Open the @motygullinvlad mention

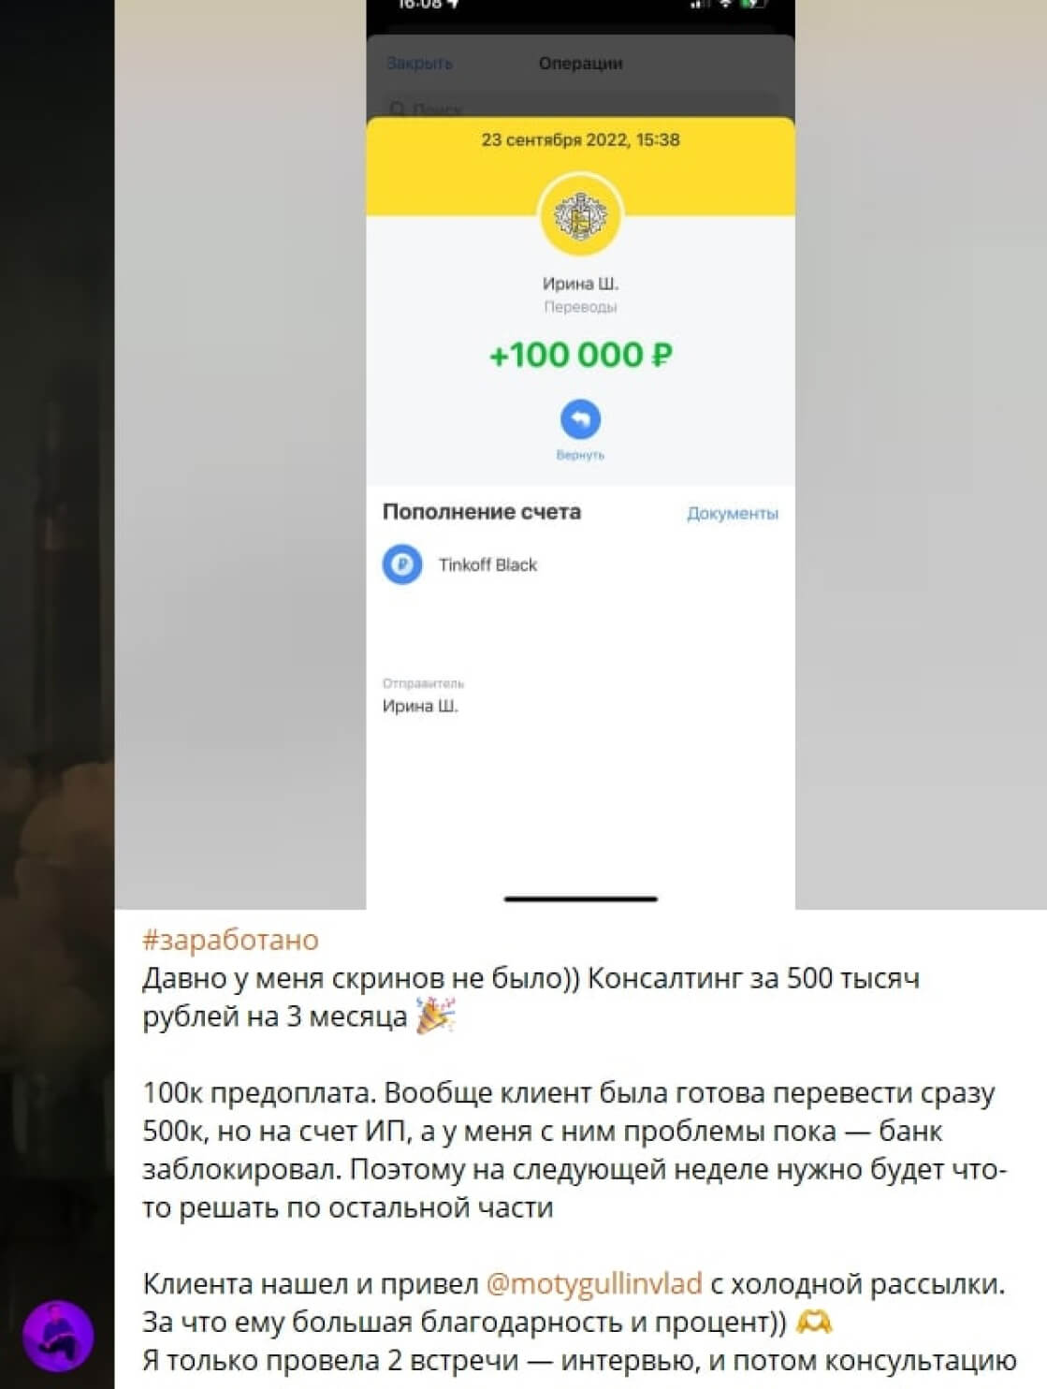click(594, 1283)
